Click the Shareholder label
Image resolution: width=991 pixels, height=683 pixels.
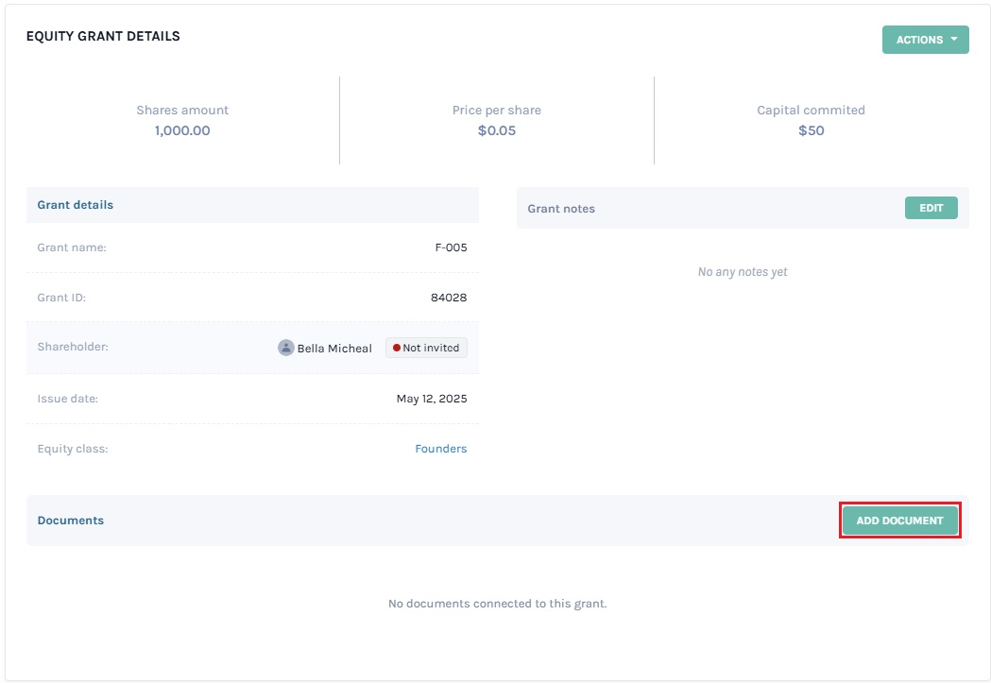(73, 347)
